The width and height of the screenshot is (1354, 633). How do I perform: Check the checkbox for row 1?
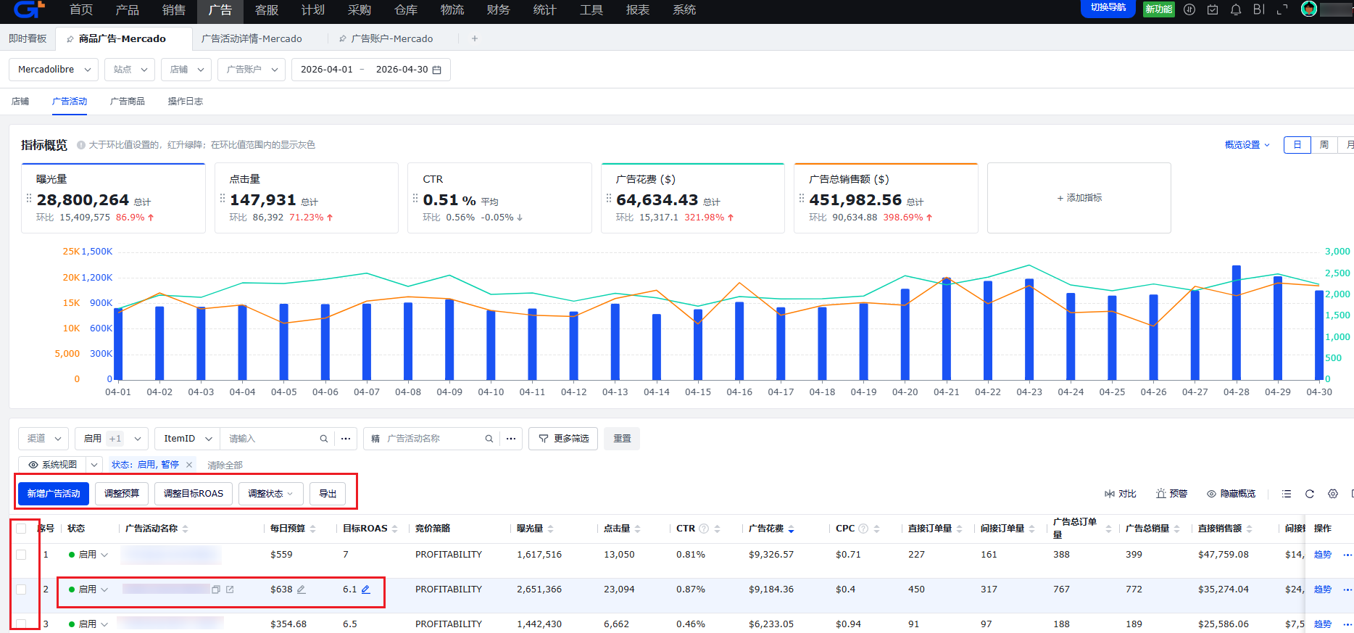[x=21, y=555]
